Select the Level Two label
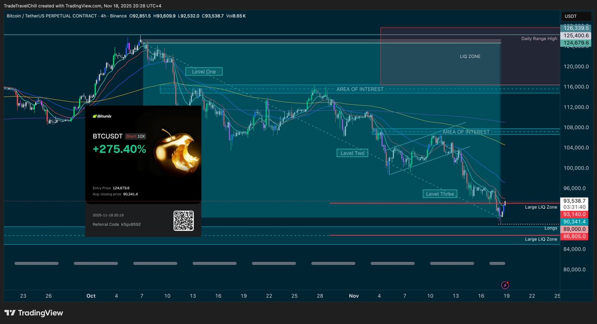 tap(352, 153)
